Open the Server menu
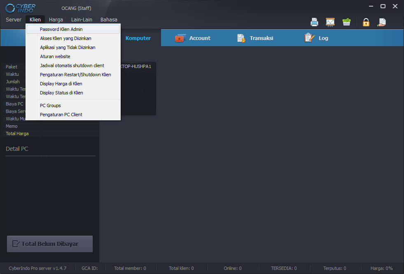This screenshot has width=404, height=274. click(13, 19)
